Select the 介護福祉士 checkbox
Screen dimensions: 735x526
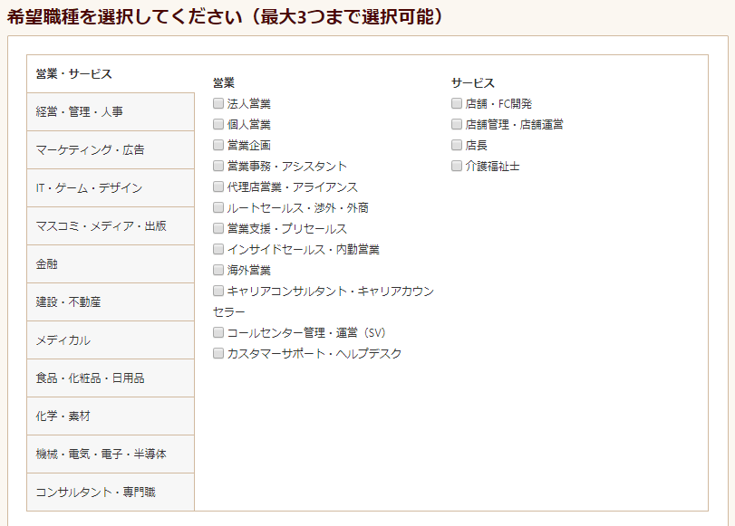(x=457, y=166)
